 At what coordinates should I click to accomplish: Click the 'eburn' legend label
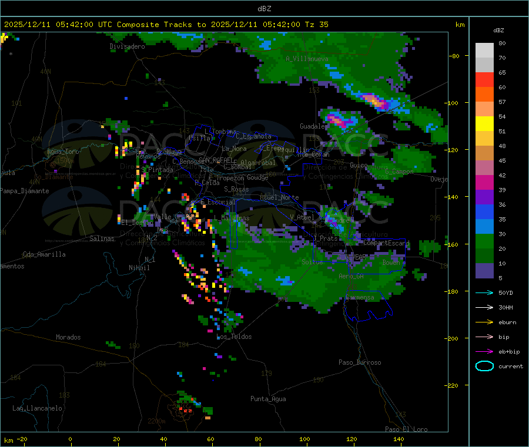click(x=507, y=322)
